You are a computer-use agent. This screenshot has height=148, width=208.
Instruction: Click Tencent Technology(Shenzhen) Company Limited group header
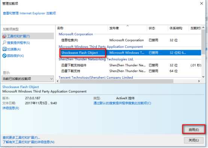point(96,78)
